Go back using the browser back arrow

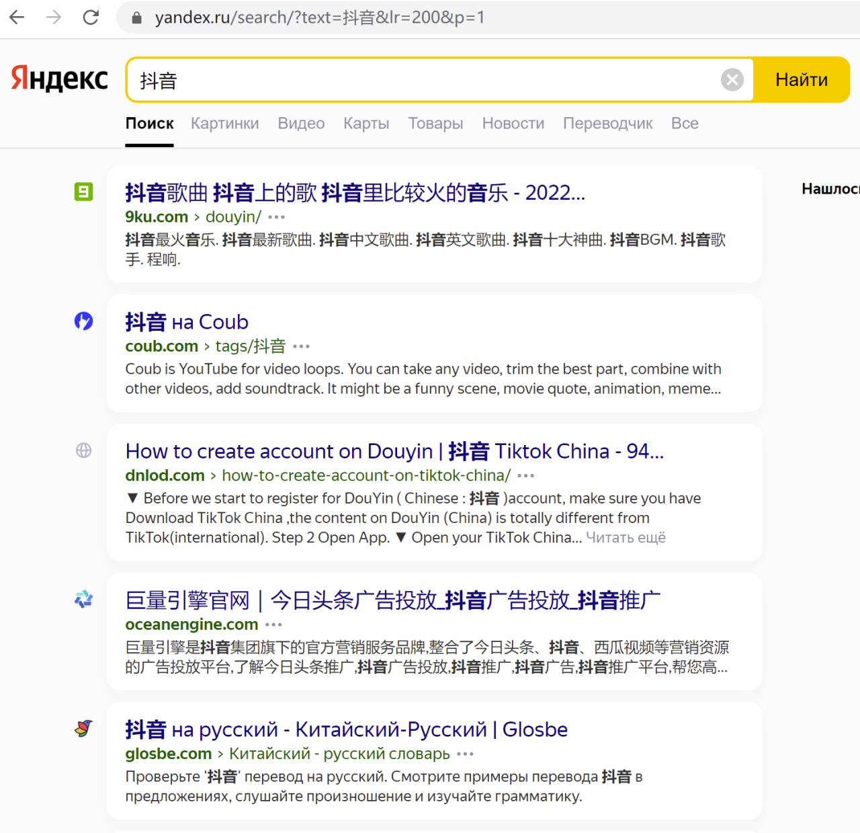pyautogui.click(x=16, y=17)
